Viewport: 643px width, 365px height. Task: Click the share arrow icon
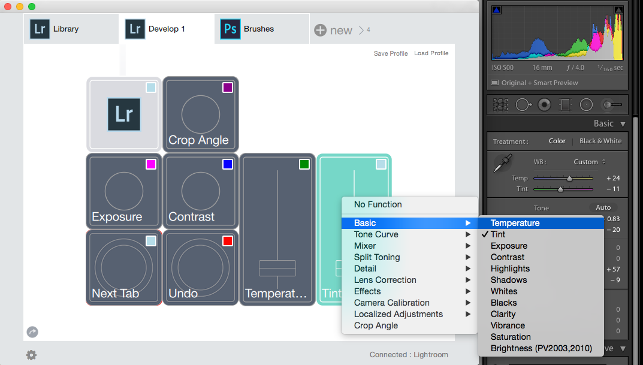pos(32,332)
